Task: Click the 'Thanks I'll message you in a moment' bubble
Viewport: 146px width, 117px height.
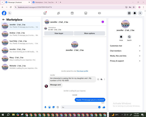Action: tap(90, 100)
